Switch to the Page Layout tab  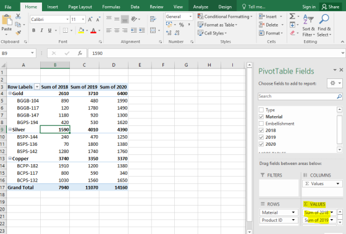80,7
